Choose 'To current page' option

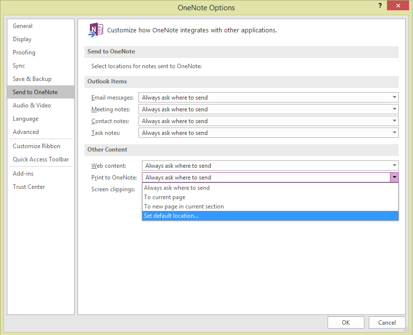point(270,197)
